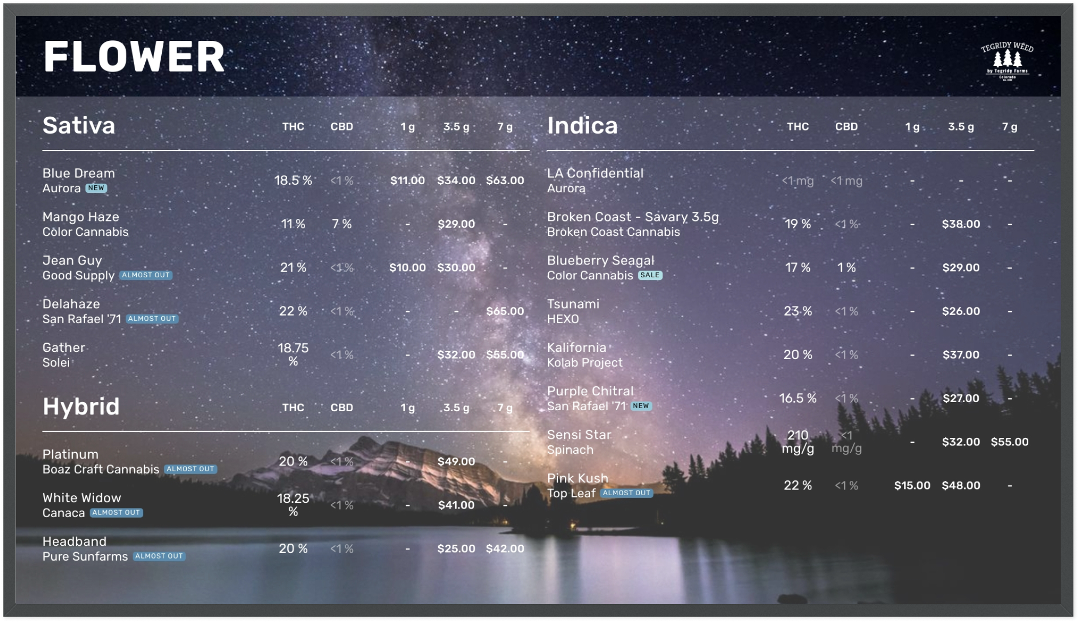Click the FLOWER heading
1079x622 pixels.
(134, 57)
